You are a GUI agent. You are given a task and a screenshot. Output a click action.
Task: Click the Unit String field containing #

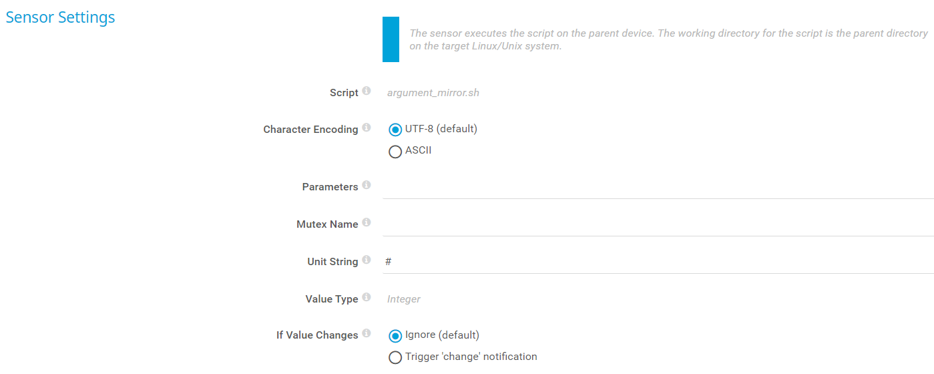(658, 262)
